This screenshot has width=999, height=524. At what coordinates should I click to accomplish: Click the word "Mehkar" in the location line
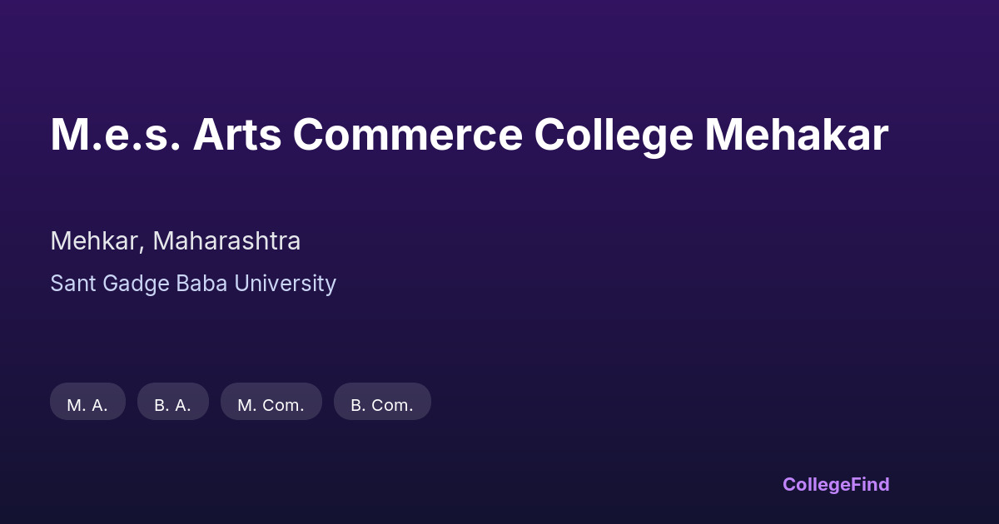[95, 241]
